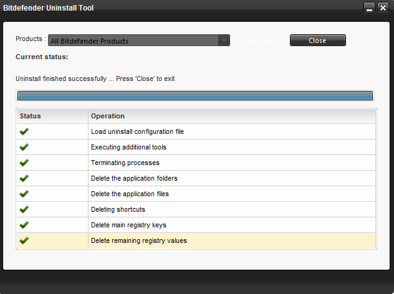Click checkmark for Delete remaining registry values

pos(24,240)
